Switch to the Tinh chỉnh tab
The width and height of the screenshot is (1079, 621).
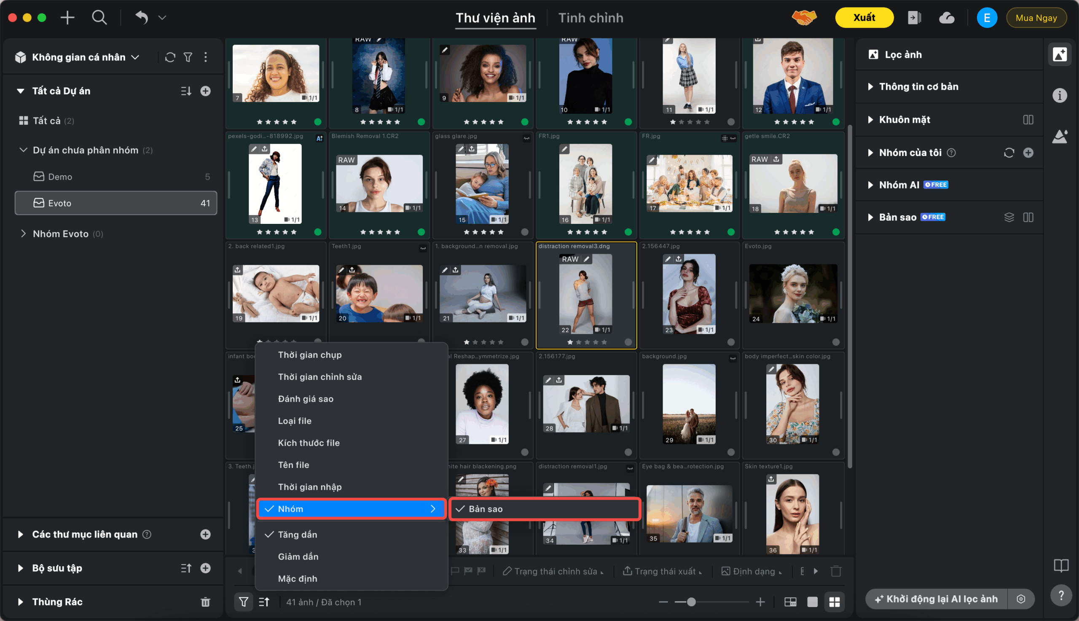tap(590, 18)
